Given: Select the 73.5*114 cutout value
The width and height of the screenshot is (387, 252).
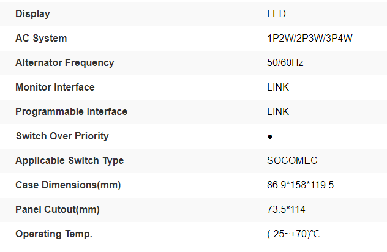Looking at the screenshot, I should point(286,209).
